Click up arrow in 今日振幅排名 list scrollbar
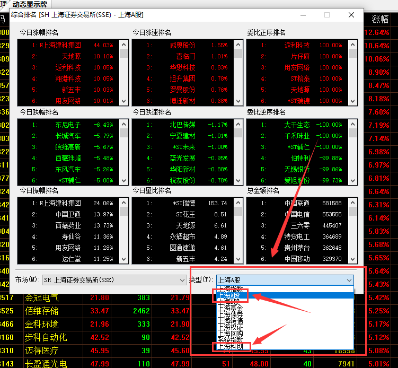 123,203
